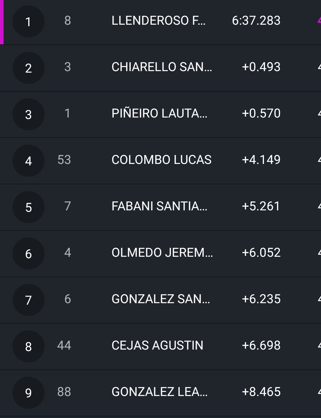Select the position 6 circle badge
Viewport: 321px width, 418px height.
point(29,253)
